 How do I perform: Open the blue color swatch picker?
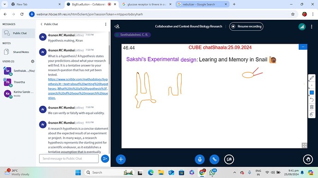pos(312,92)
